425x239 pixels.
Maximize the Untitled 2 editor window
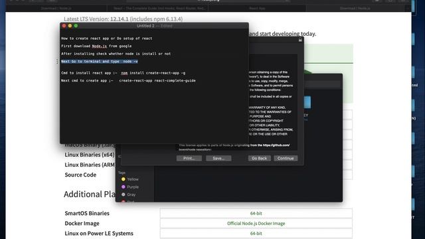click(x=76, y=26)
